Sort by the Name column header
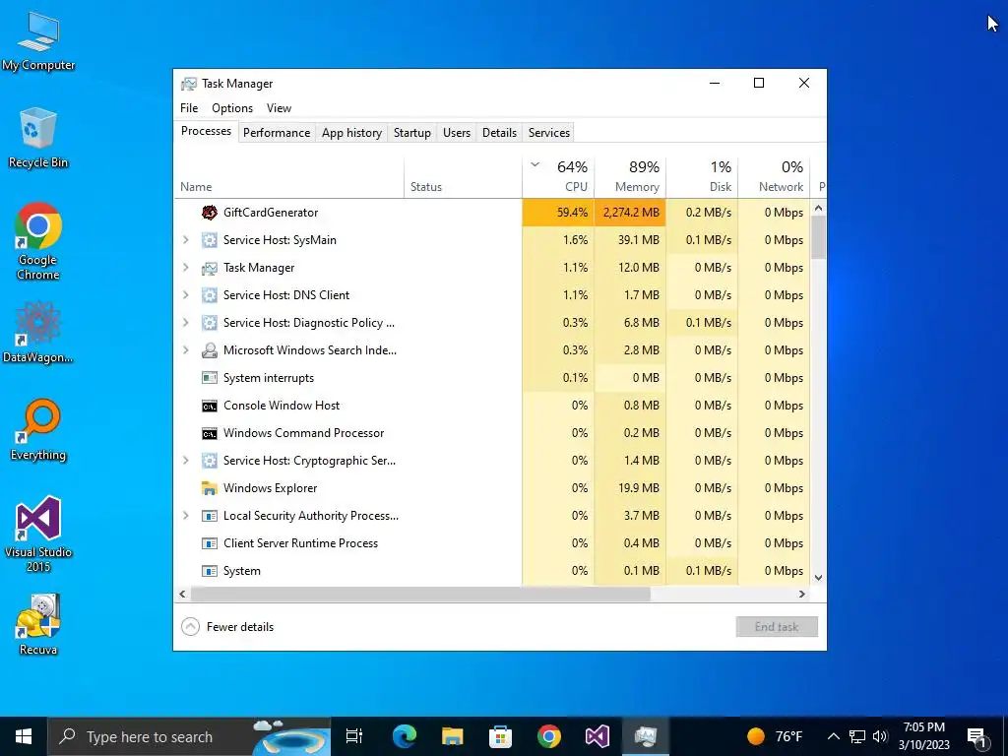Viewport: 1008px width, 756px height. (289, 176)
